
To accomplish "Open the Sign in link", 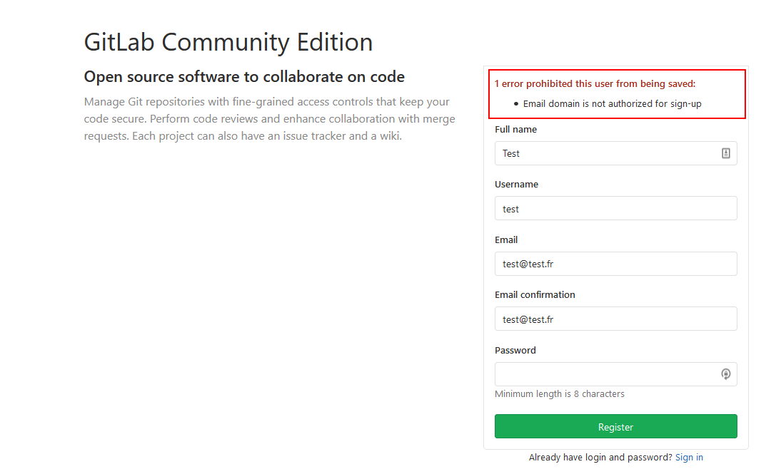I will (689, 458).
